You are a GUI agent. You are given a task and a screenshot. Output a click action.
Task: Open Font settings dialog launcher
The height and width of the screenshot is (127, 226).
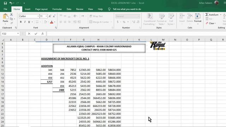coord(56,28)
